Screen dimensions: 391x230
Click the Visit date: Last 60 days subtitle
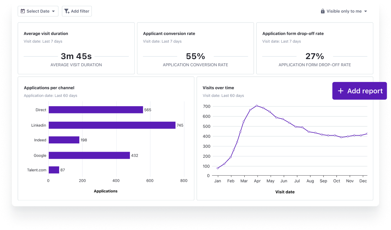(x=223, y=96)
